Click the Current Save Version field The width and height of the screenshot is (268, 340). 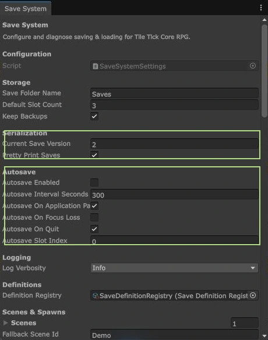point(174,144)
